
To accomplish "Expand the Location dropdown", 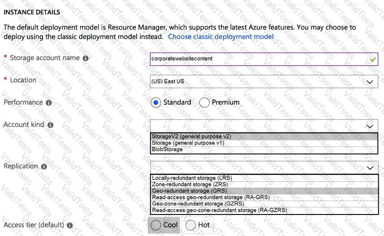I will [370, 82].
